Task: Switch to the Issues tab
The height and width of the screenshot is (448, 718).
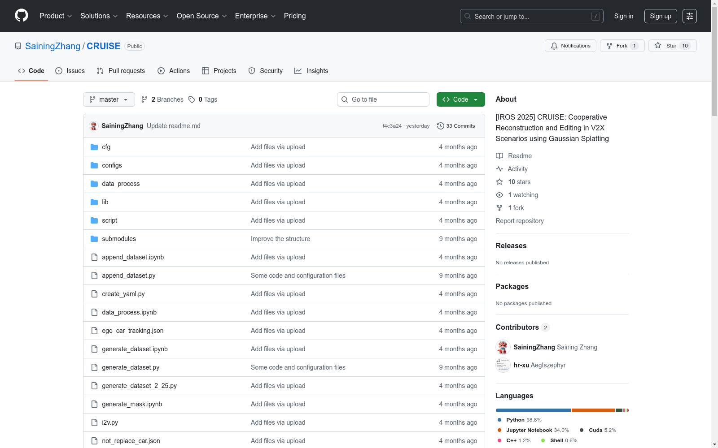Action: coord(70,71)
